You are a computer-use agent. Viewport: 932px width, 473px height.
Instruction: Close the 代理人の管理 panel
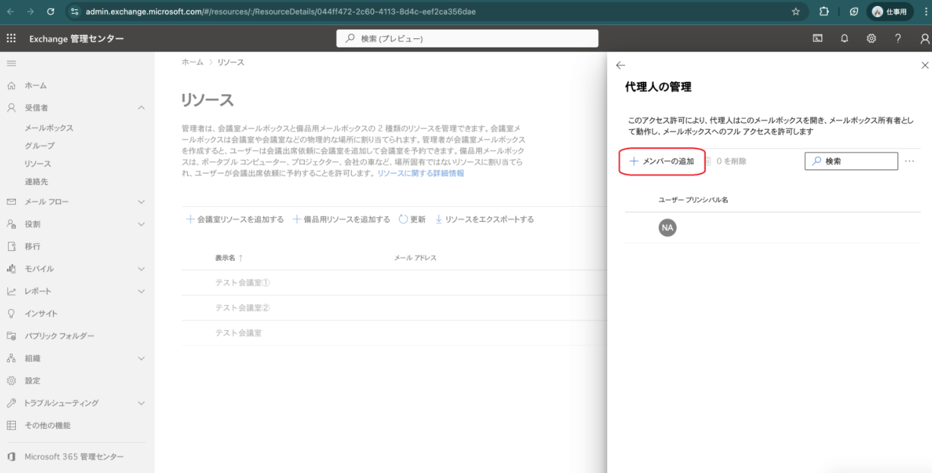925,65
